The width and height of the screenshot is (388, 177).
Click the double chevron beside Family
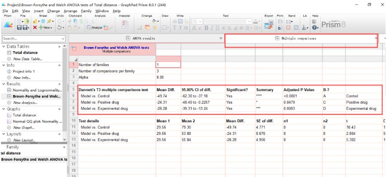(x=65, y=147)
